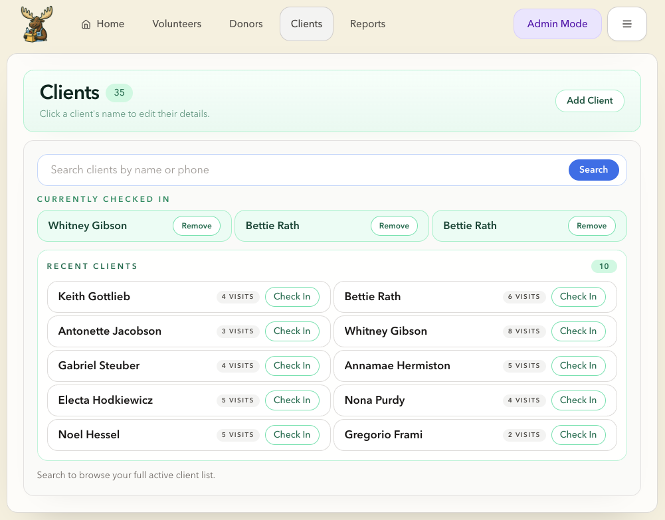
Task: Click the 8 VISITS badge
Action: pos(524,331)
